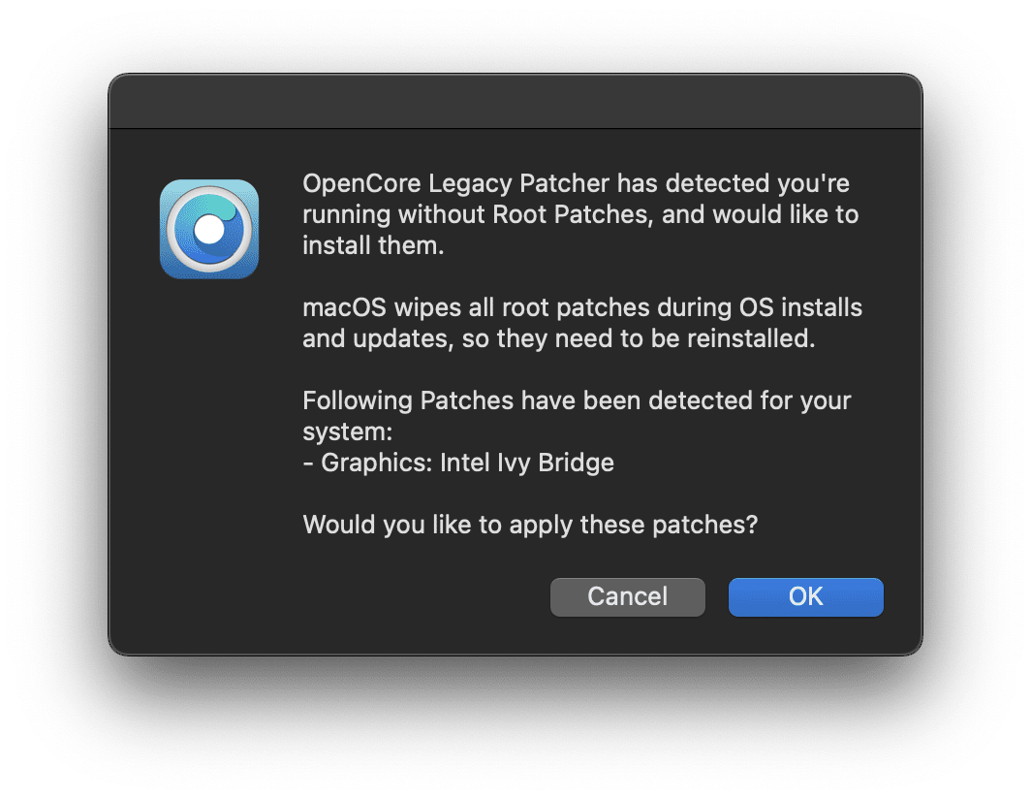This screenshot has width=1031, height=799.
Task: Click the "Graphics: Intel Ivy Bridge" patch line
Action: (458, 463)
